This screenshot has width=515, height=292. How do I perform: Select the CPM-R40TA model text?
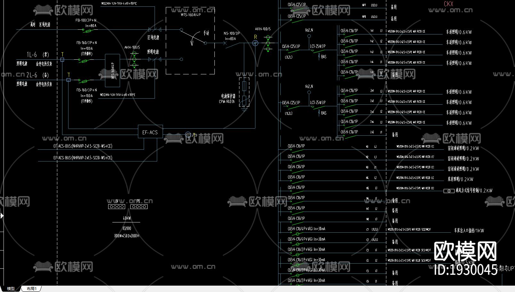[x=227, y=101]
